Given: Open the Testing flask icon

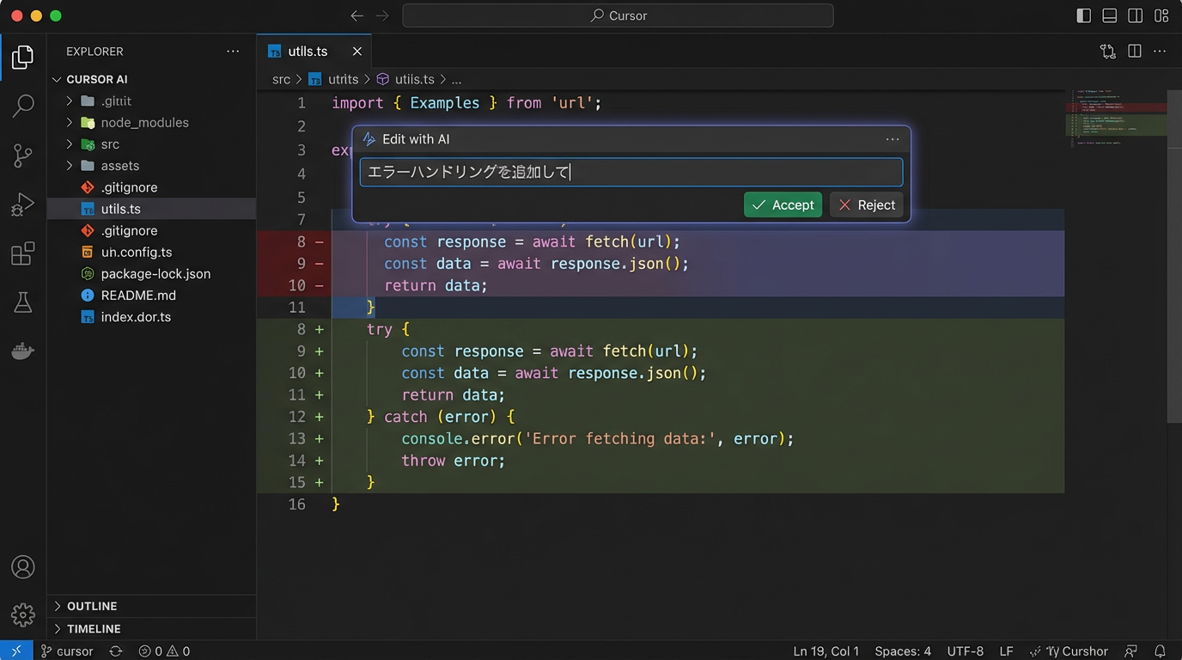Looking at the screenshot, I should [23, 302].
